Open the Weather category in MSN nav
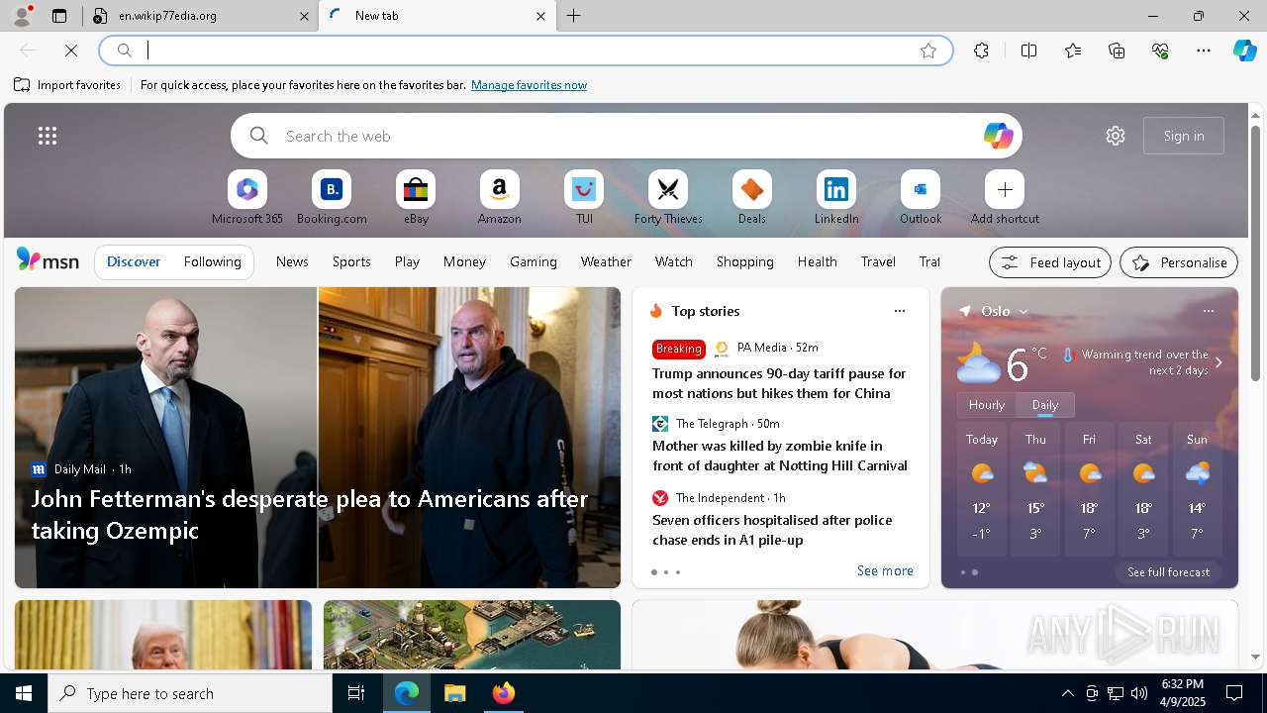 tap(606, 261)
